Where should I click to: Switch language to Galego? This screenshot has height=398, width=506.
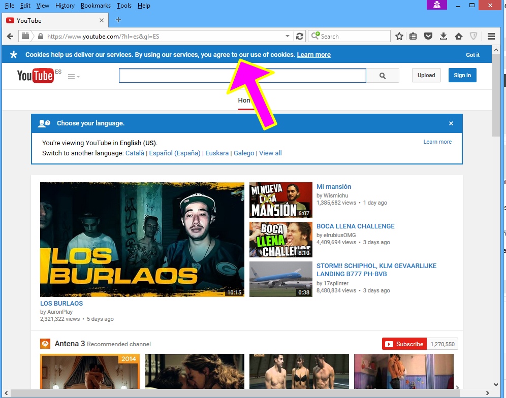(x=244, y=153)
